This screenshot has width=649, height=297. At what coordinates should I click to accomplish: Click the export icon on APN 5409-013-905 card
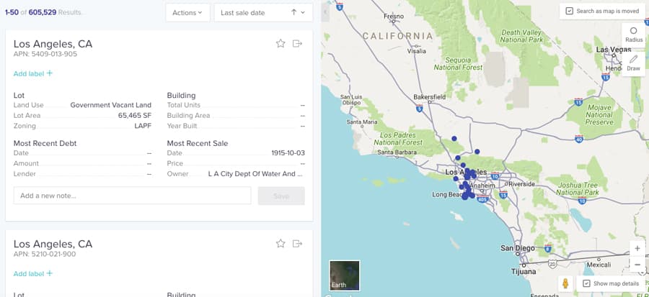297,44
